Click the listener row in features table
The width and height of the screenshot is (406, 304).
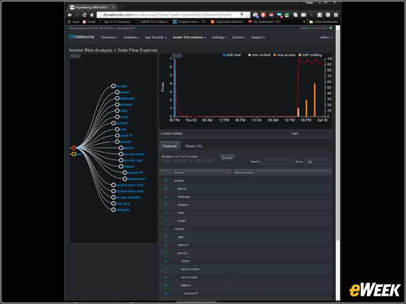coord(246,286)
